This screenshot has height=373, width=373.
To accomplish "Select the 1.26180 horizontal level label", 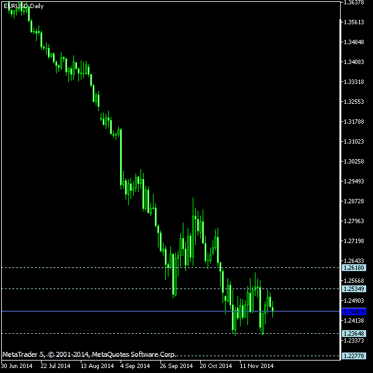I will pos(354,267).
